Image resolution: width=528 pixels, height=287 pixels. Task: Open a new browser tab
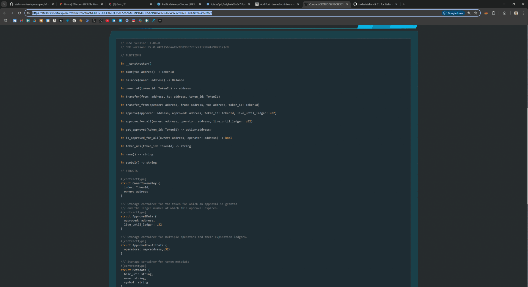point(404,4)
